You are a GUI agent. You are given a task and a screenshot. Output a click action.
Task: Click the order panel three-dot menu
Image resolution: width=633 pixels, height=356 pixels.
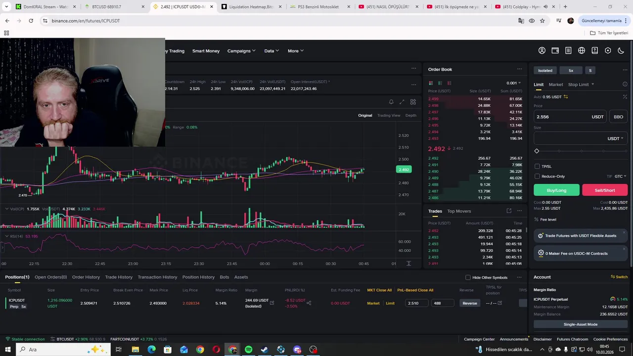pyautogui.click(x=625, y=70)
